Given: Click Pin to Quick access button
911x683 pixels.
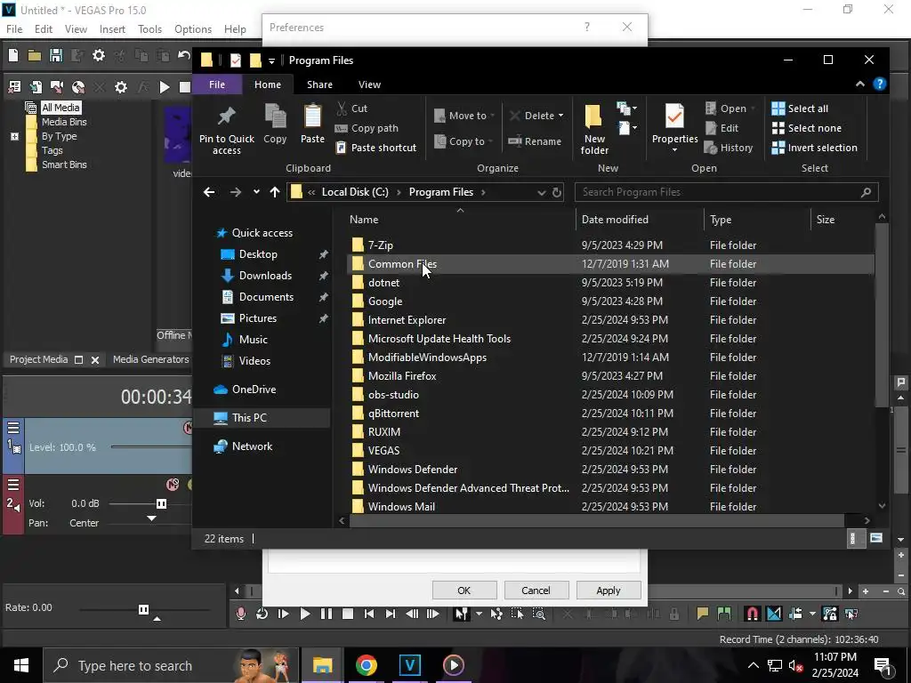Looking at the screenshot, I should coord(227,130).
